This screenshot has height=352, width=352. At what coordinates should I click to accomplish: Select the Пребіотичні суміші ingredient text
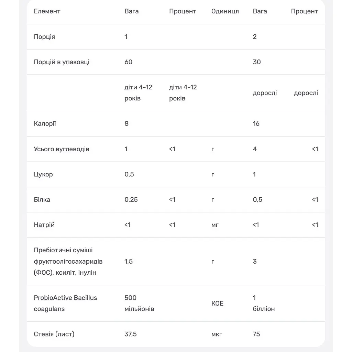pyautogui.click(x=68, y=261)
